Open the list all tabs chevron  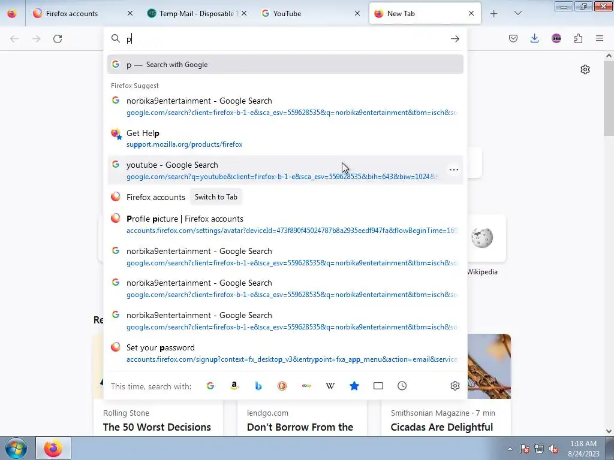coord(517,14)
